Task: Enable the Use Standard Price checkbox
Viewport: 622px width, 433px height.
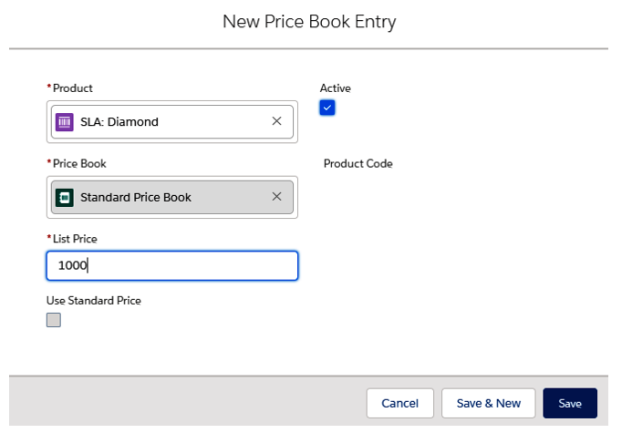Action: coord(54,320)
